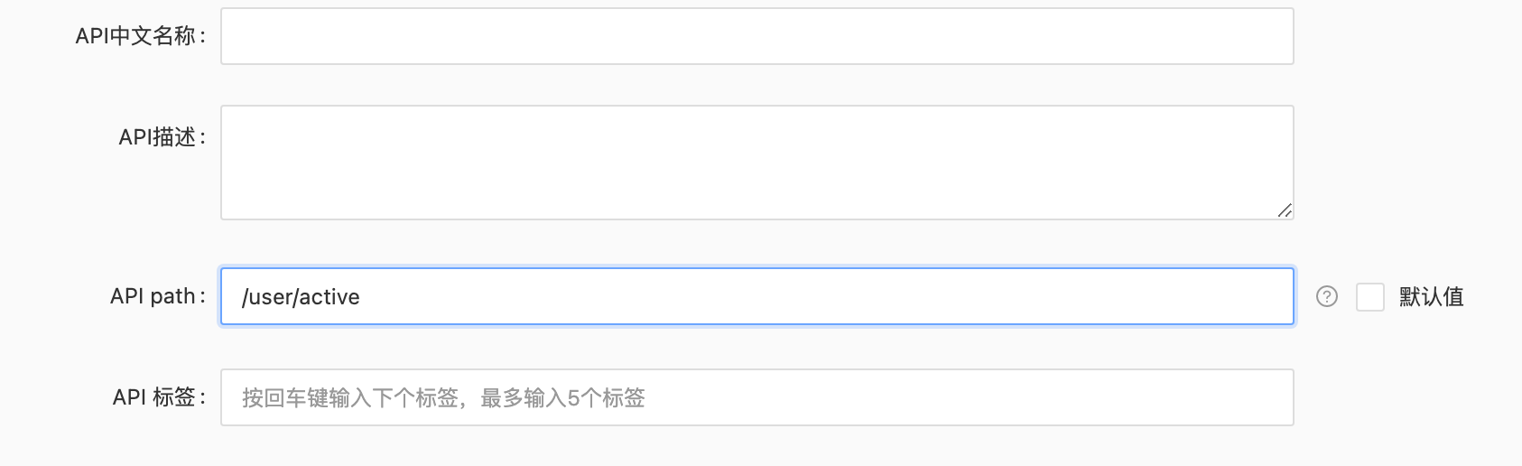The height and width of the screenshot is (466, 1522).
Task: Focus the API描述 text area
Action: (x=756, y=163)
